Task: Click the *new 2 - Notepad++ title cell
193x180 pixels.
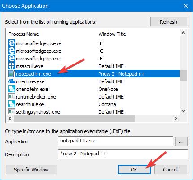Action: (x=122, y=74)
